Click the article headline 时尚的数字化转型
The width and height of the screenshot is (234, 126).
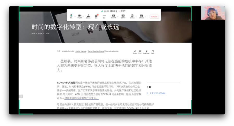(x=56, y=27)
